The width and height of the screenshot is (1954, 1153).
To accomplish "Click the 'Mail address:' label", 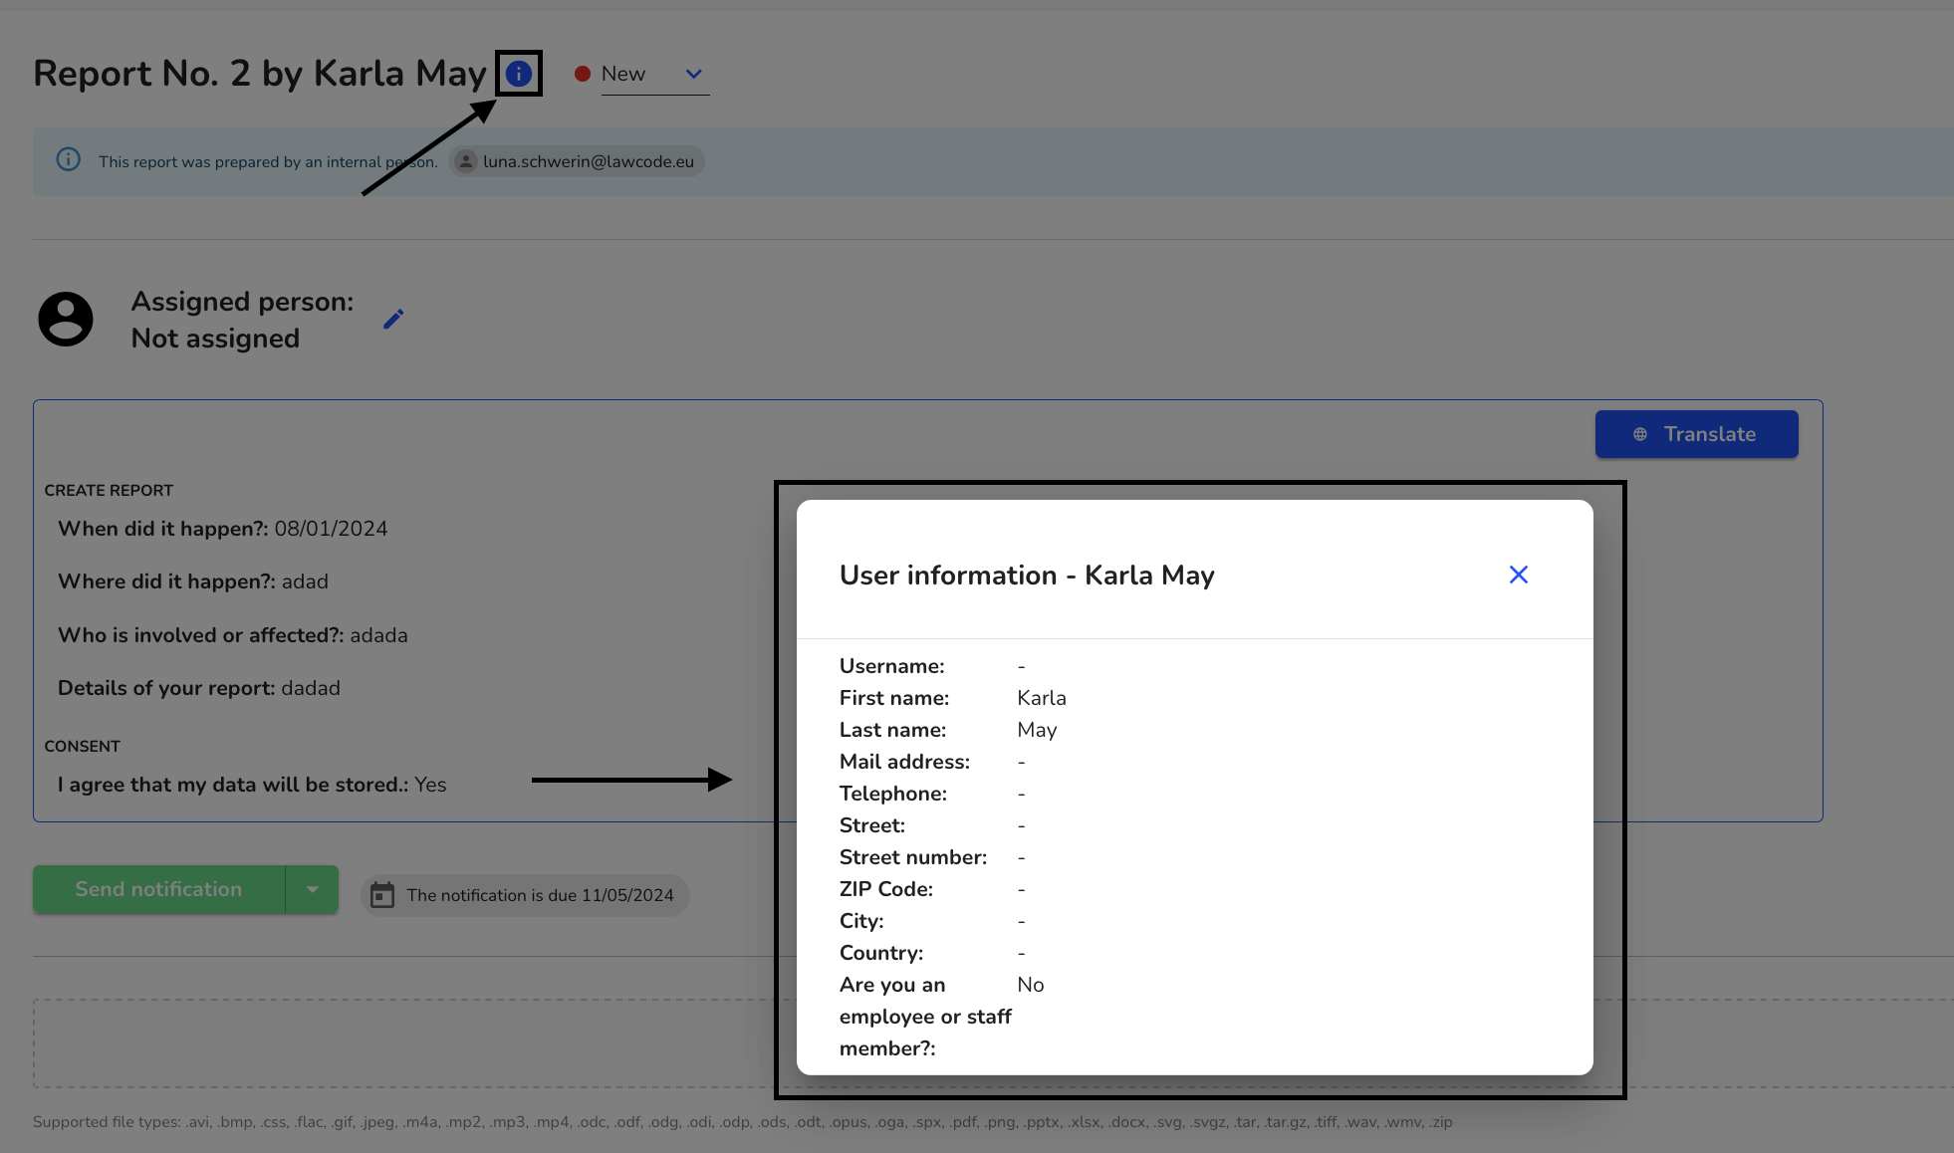I will (904, 762).
